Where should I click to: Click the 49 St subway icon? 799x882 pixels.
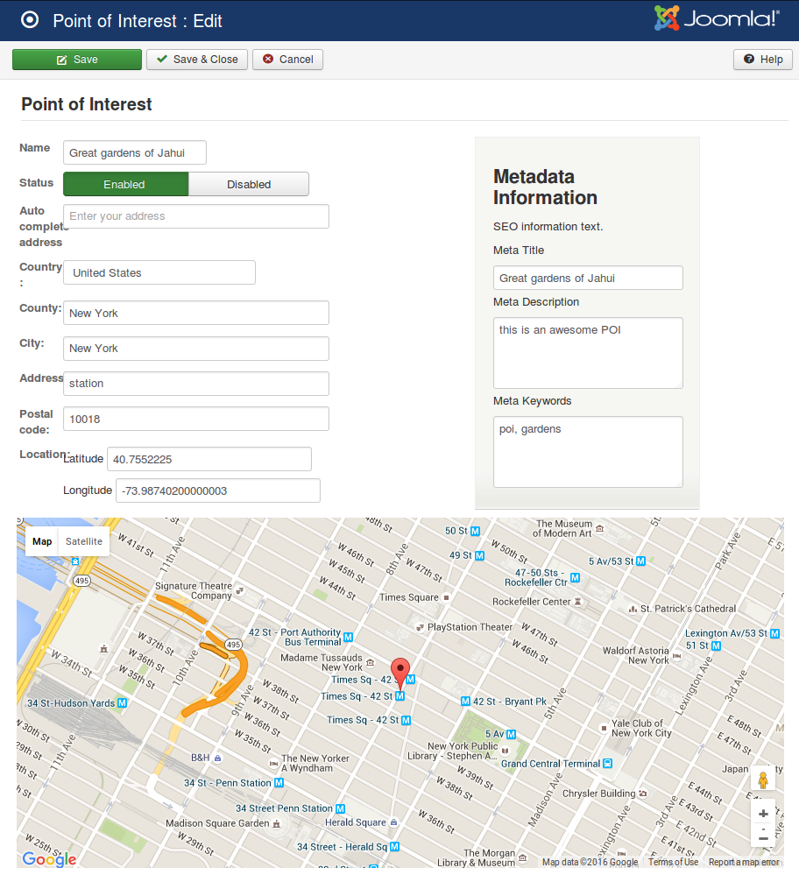point(479,556)
